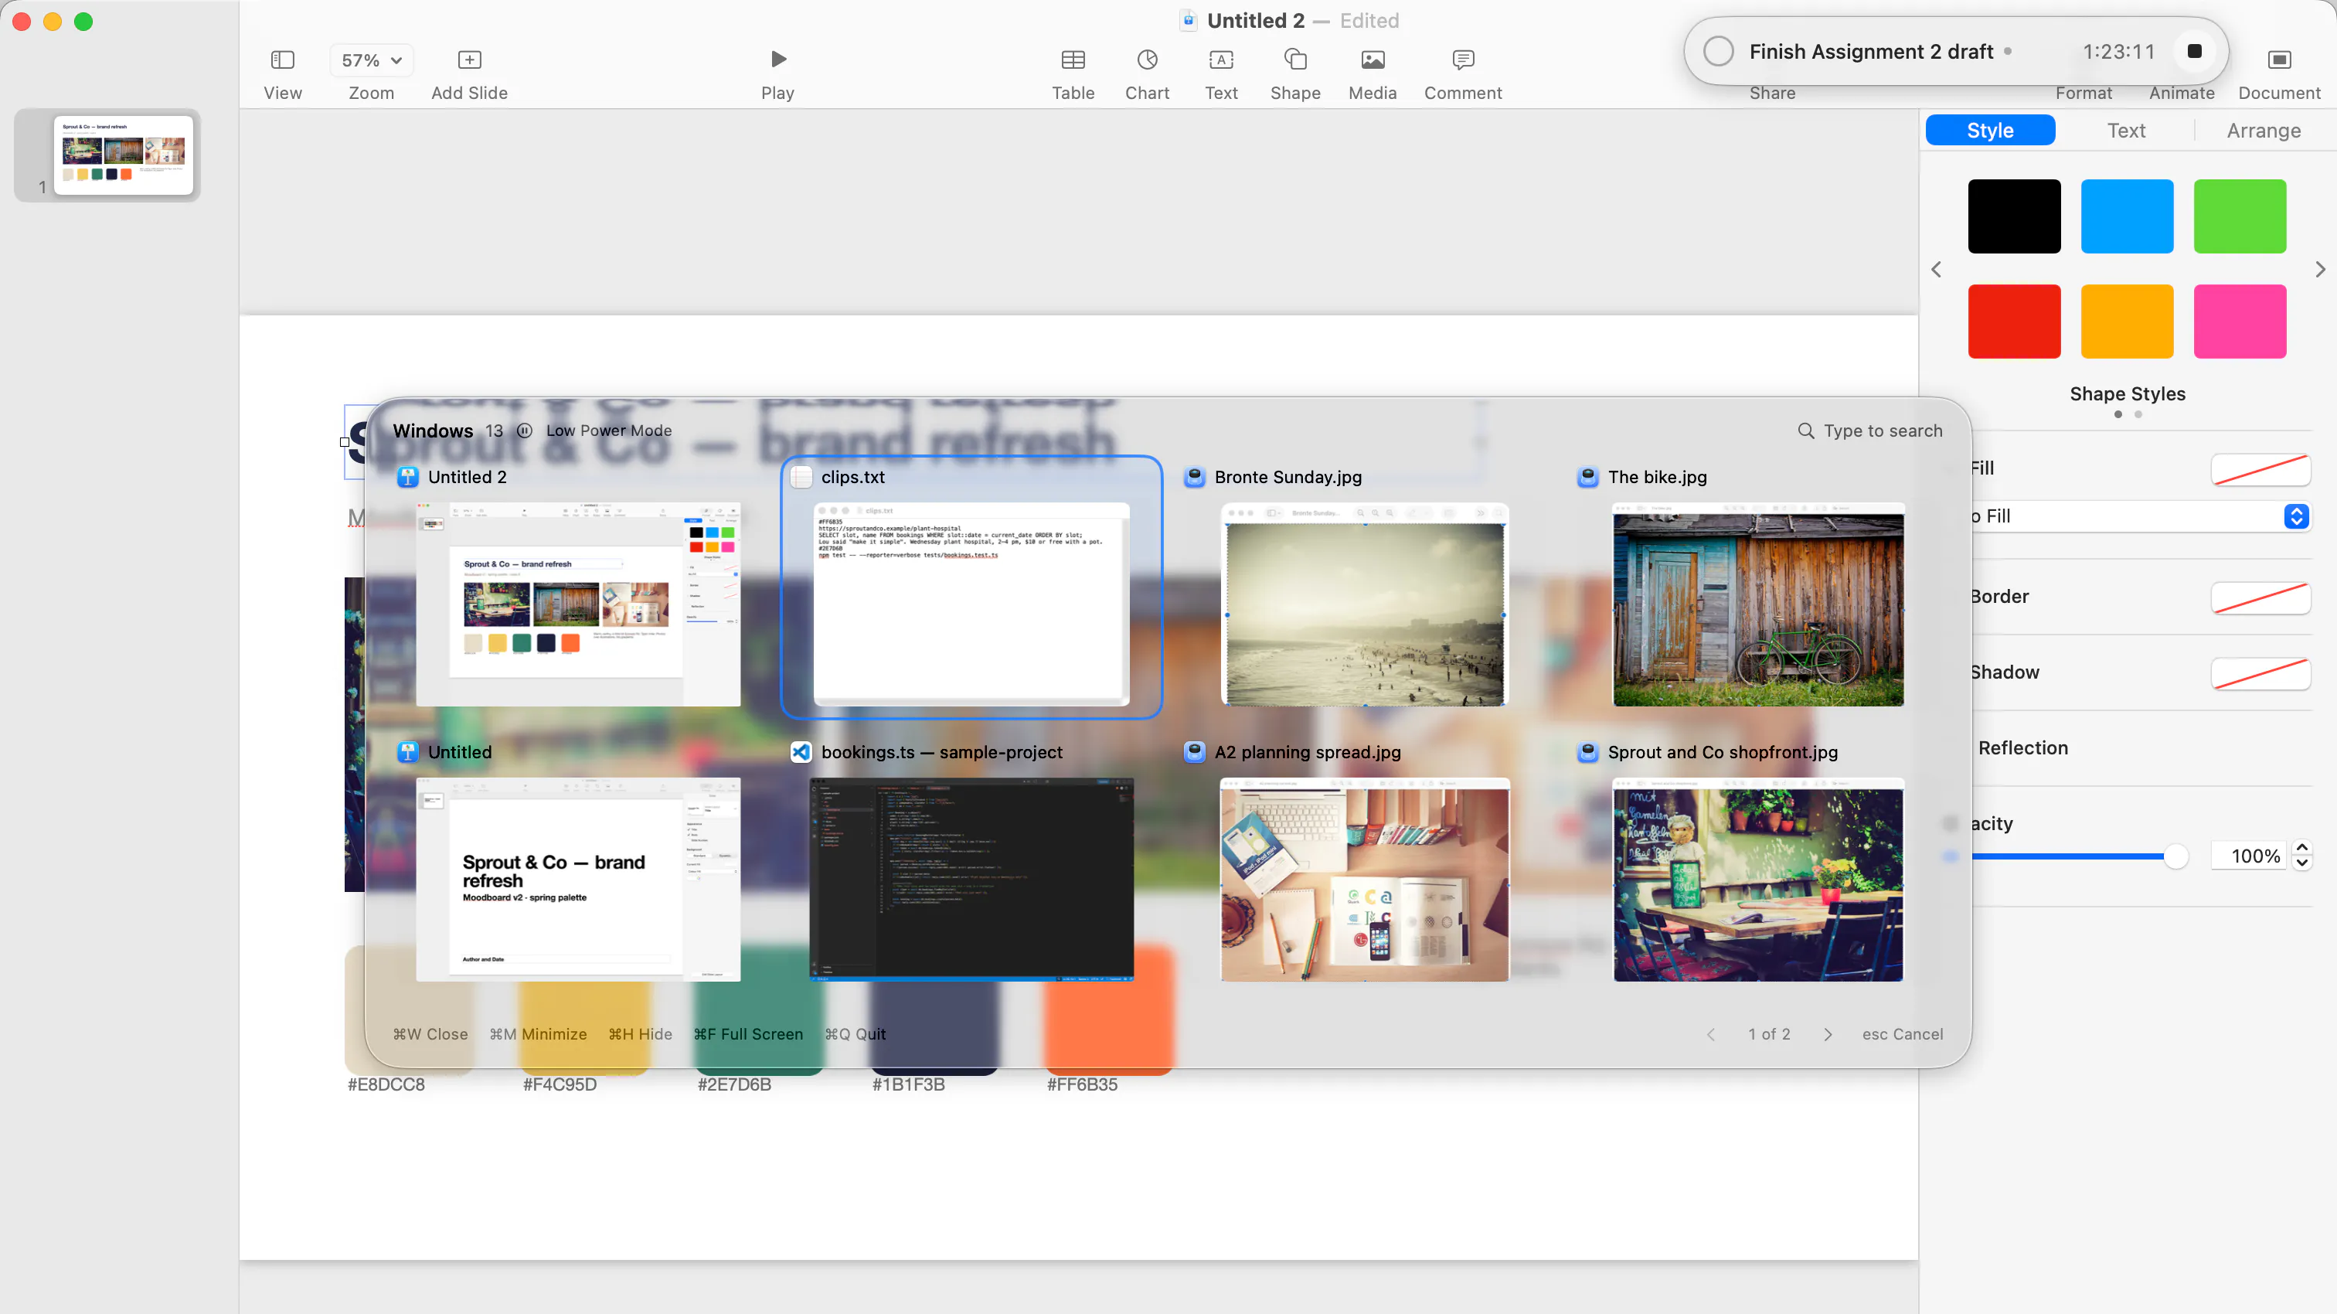The image size is (2337, 1314).
Task: Choose the pink shape style swatch
Action: (2239, 322)
